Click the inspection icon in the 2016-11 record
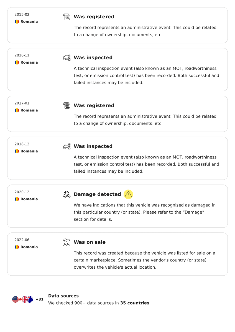The width and height of the screenshot is (235, 332). 67,58
